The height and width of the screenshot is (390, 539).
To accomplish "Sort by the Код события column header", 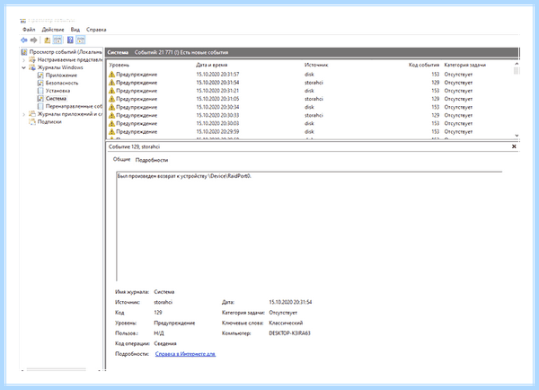I will [424, 65].
